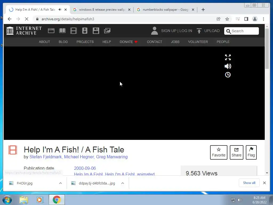Open the media control toolbar icon
The height and width of the screenshot is (205, 273).
(x=238, y=19)
